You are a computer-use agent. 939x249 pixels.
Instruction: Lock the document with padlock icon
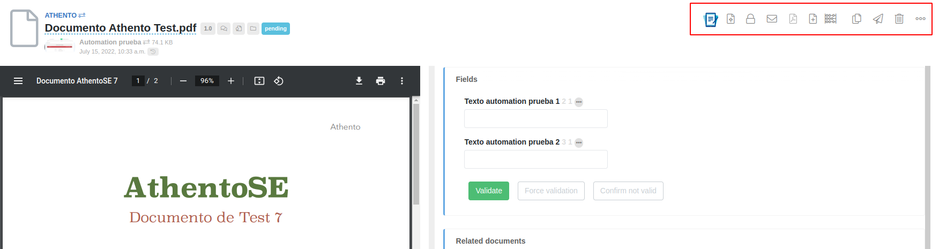(x=750, y=19)
